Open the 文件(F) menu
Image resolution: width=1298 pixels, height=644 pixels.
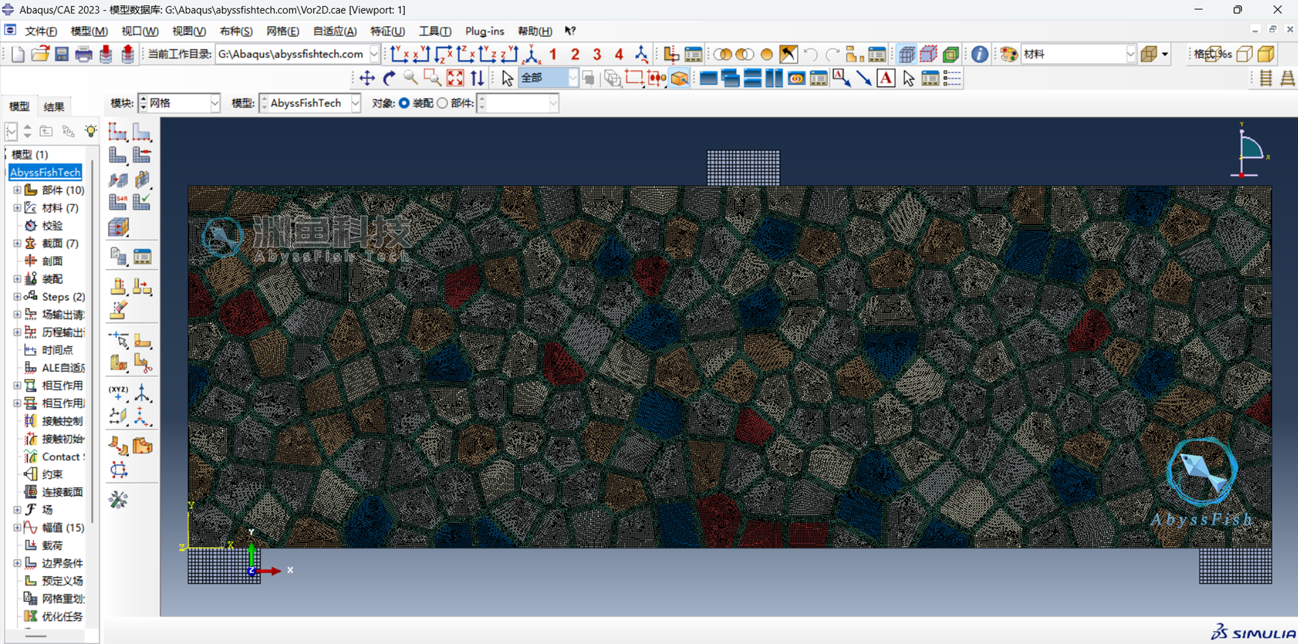pyautogui.click(x=40, y=31)
